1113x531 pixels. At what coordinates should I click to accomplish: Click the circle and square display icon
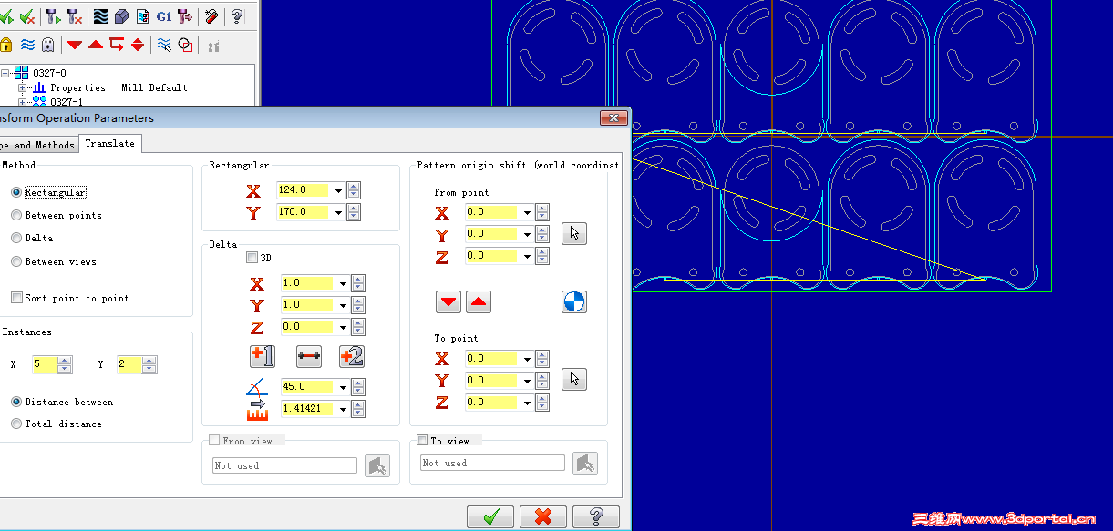click(x=185, y=45)
